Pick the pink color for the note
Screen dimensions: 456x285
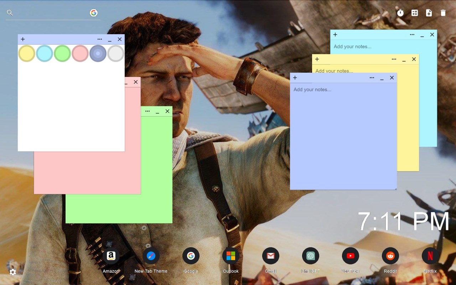pyautogui.click(x=80, y=53)
